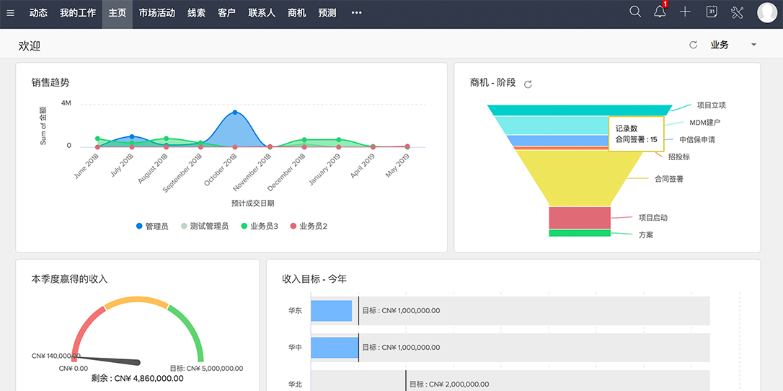Open the calendar icon

click(x=711, y=12)
